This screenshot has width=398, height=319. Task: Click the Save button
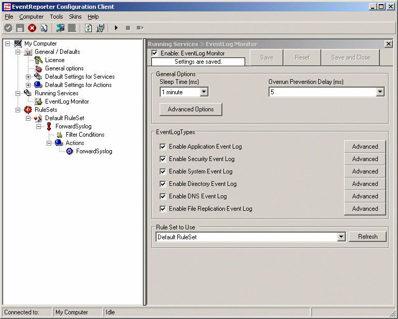[267, 57]
